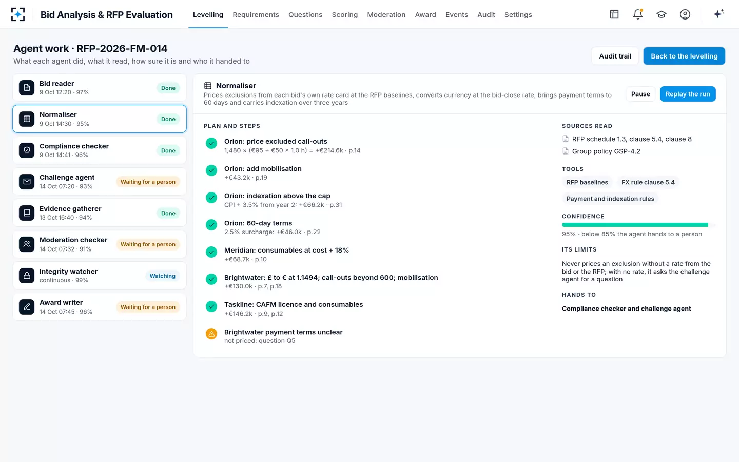Viewport: 739px width, 462px height.
Task: Click document icon next to RFP schedule 1.3
Action: point(566,139)
